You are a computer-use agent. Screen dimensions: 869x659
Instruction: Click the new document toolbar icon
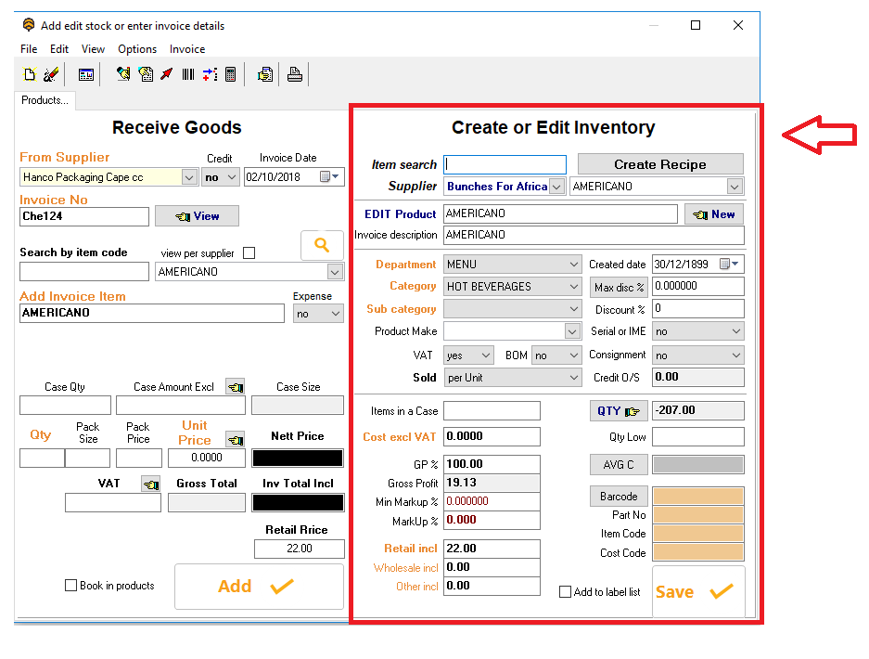point(30,74)
